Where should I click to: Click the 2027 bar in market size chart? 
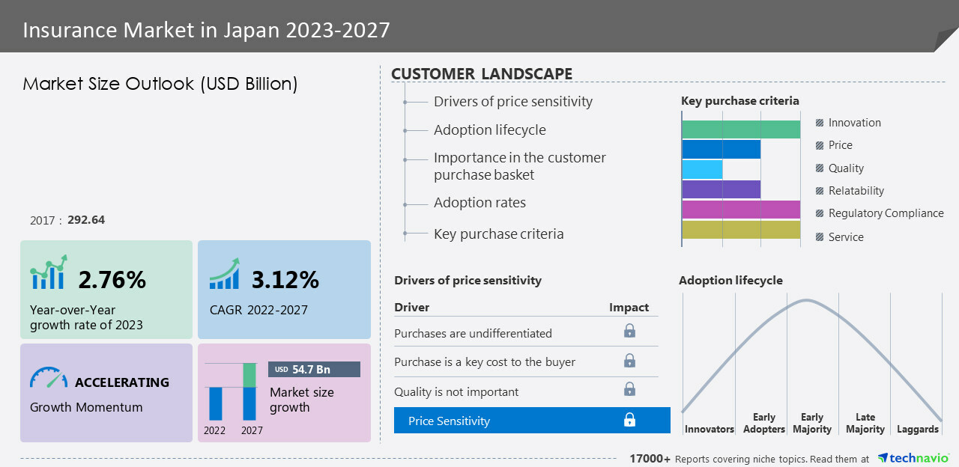click(249, 392)
